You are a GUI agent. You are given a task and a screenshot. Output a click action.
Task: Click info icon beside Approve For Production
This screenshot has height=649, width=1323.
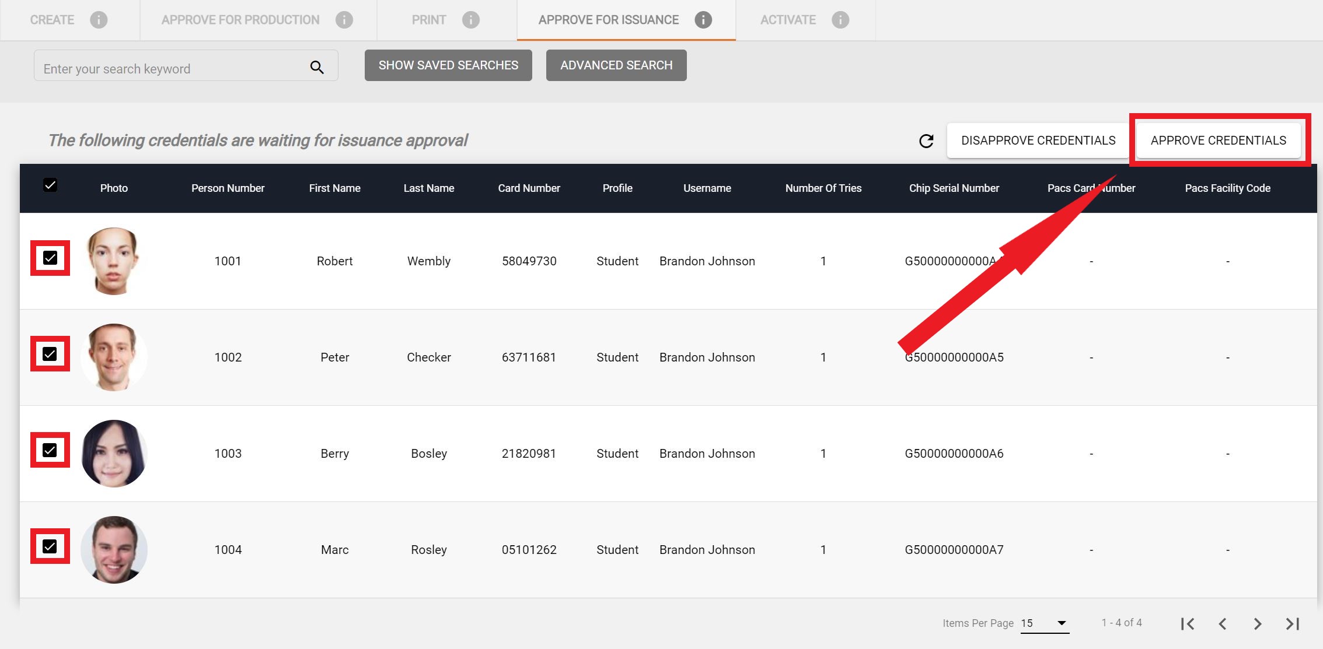(x=344, y=20)
